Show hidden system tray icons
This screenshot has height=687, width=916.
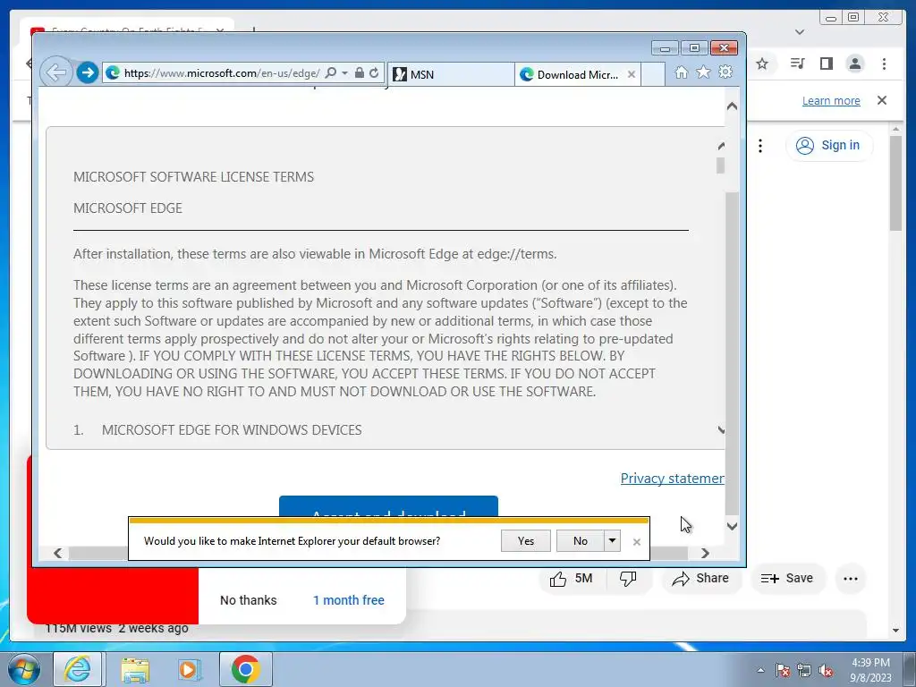coord(760,670)
